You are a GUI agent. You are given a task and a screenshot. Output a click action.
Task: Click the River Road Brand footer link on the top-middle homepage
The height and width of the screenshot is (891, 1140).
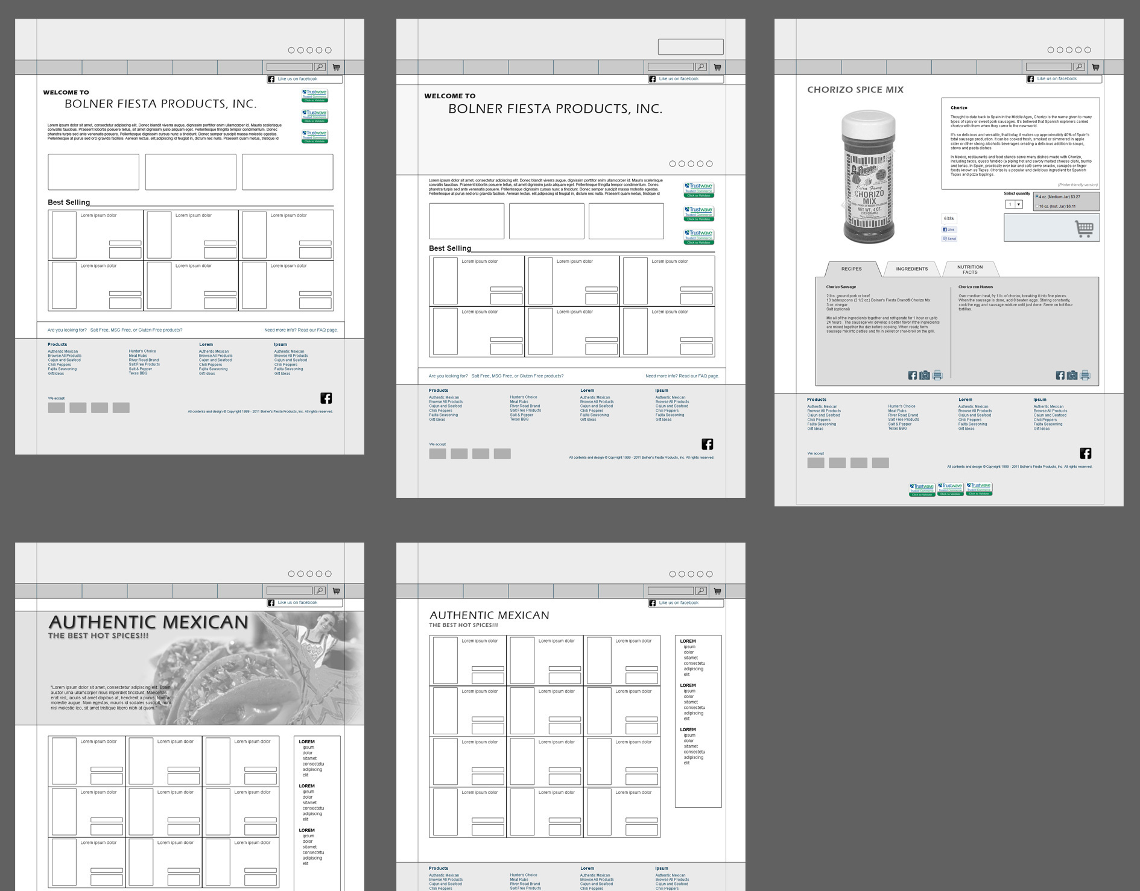525,406
